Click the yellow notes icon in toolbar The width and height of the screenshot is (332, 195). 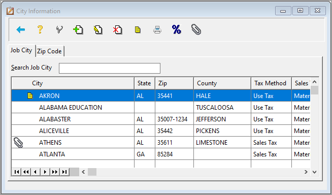click(138, 29)
